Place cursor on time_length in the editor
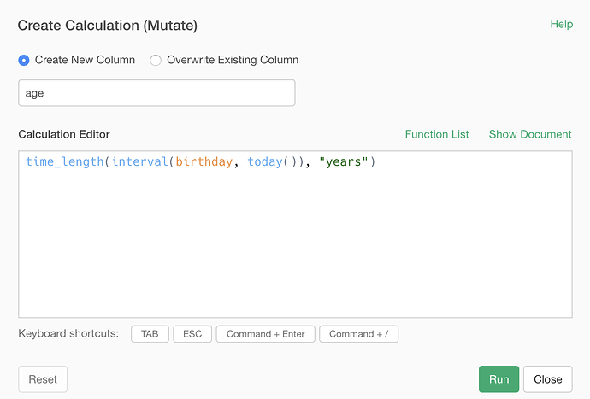 click(x=64, y=161)
